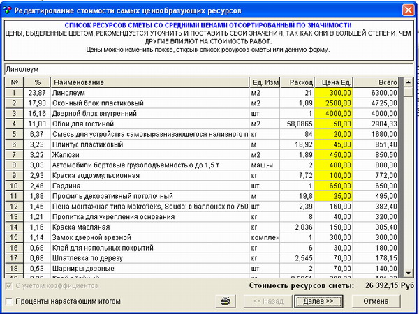Click the 'Отмена' button
Viewport: 419px width, 314px height.
click(376, 301)
